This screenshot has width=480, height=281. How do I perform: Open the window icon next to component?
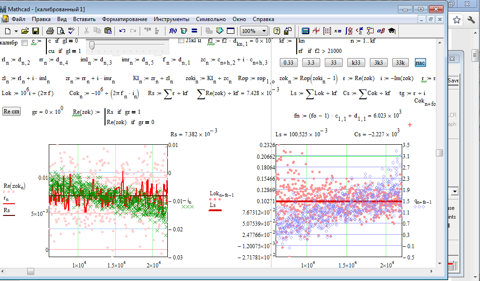pos(230,31)
